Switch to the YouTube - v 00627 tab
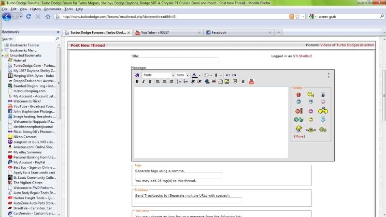The height and width of the screenshot is (217, 386). point(168,32)
